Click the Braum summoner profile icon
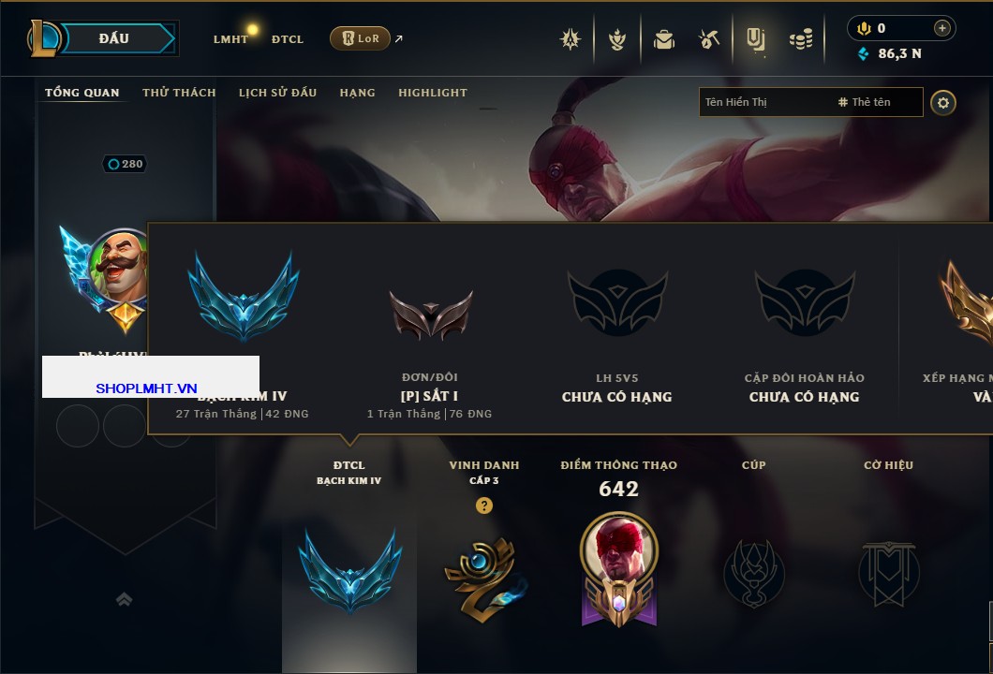Screen dimensions: 993x674 [x=120, y=265]
